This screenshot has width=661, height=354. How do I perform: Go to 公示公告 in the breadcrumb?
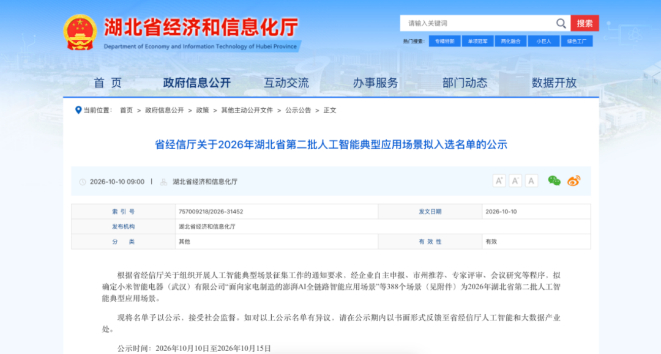point(298,110)
